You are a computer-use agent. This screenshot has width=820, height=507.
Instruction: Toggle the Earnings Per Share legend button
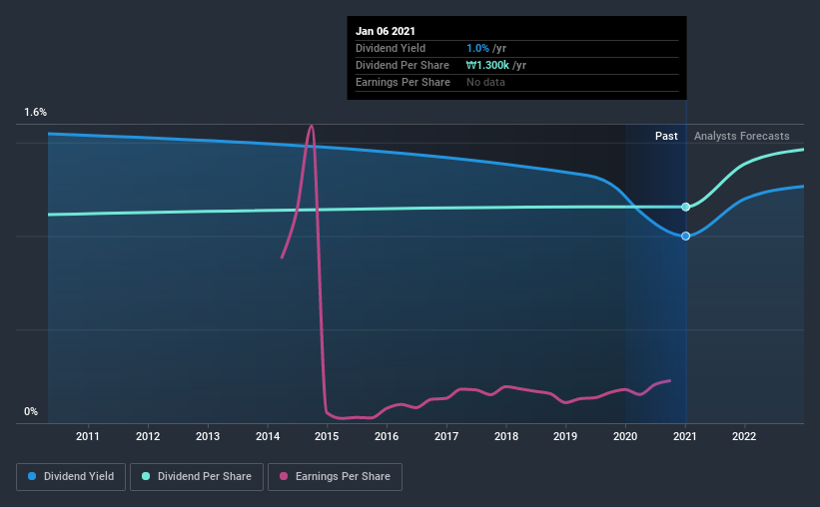[x=335, y=477]
